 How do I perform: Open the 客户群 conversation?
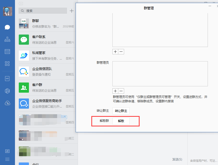(x=47, y=88)
